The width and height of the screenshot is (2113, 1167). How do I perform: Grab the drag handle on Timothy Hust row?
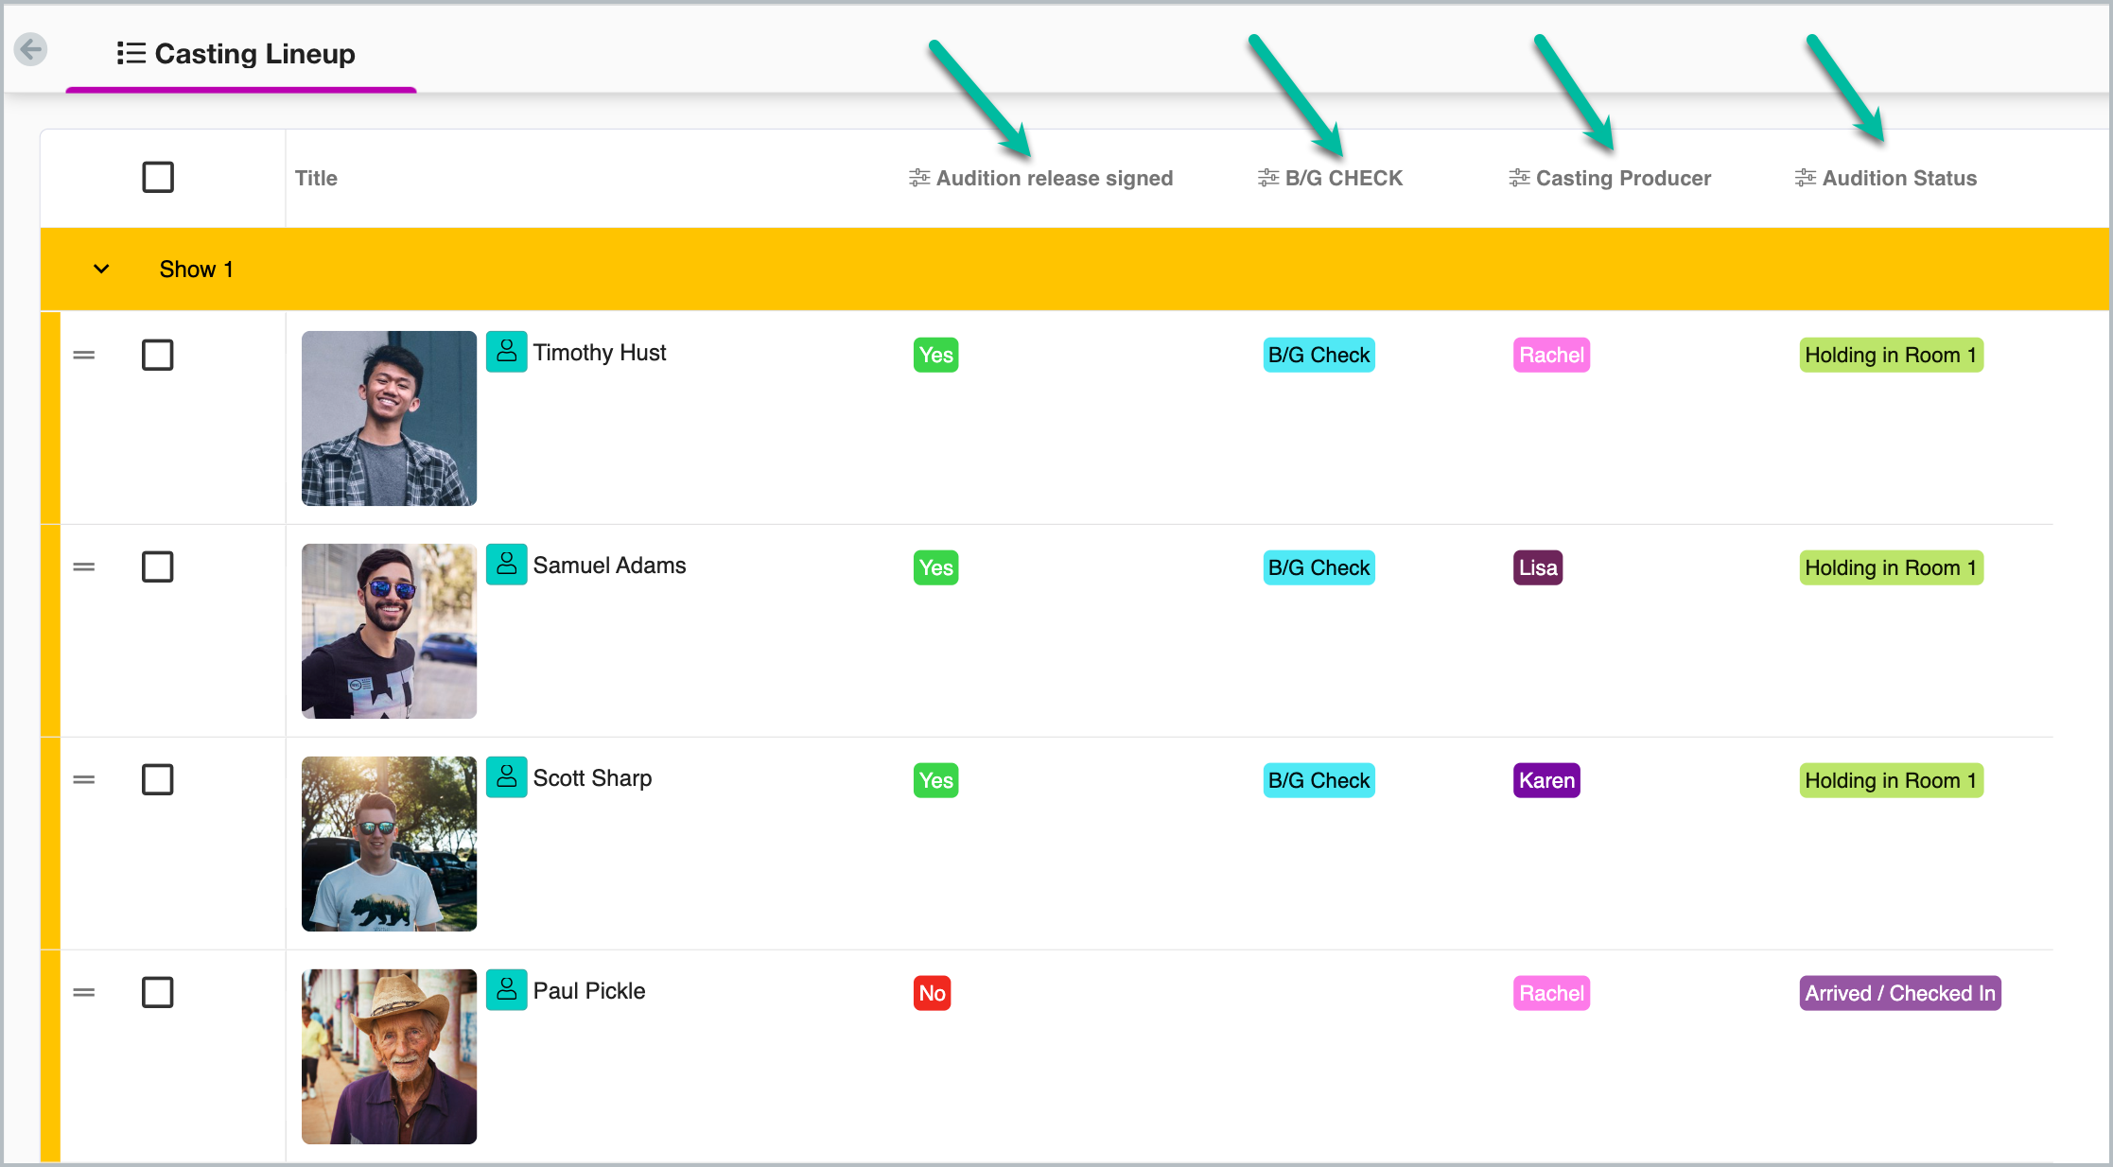tap(84, 356)
